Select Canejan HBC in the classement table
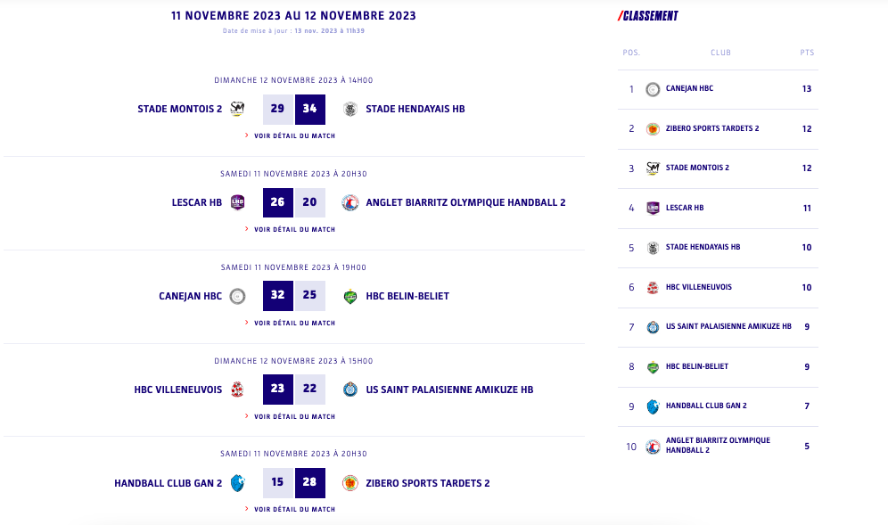Viewport: 888px width, 525px height. coord(689,89)
